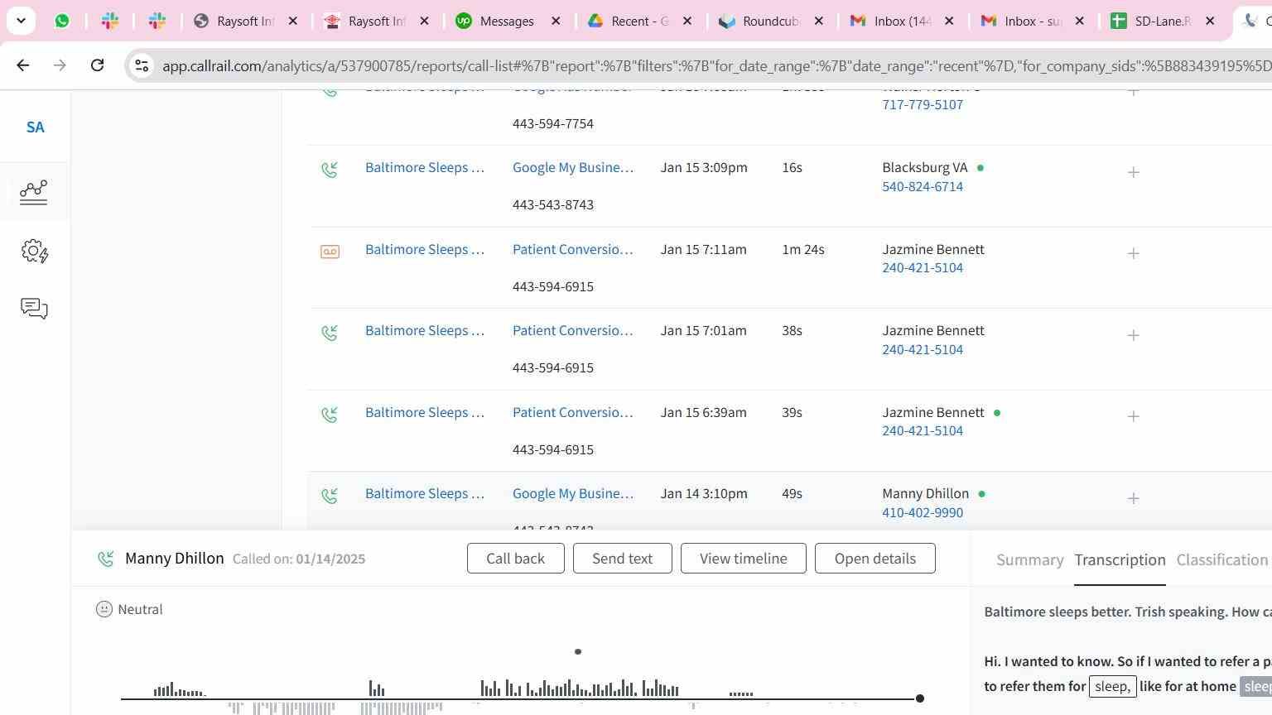
Task: Click the playhead dot above the waveform
Action: [x=578, y=652]
